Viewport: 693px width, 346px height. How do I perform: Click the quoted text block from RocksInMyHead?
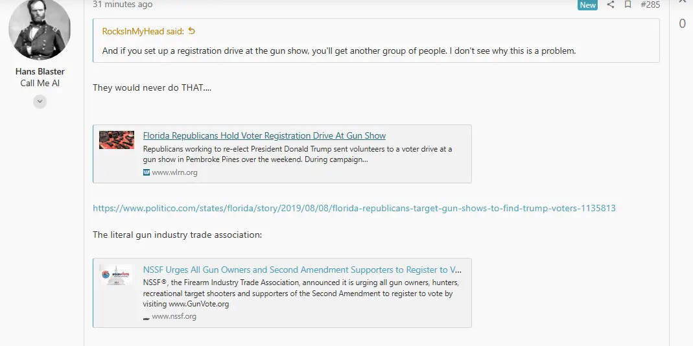(x=339, y=51)
